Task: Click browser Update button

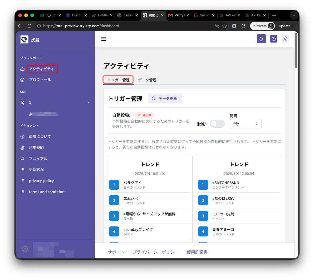Action: (x=287, y=26)
